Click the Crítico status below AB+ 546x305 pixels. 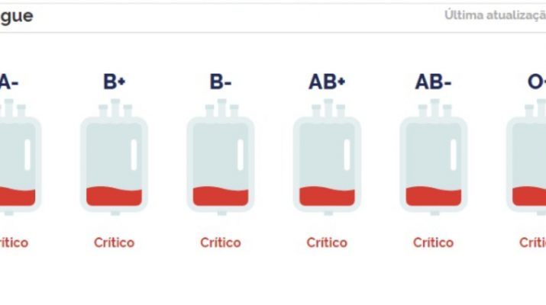(327, 242)
